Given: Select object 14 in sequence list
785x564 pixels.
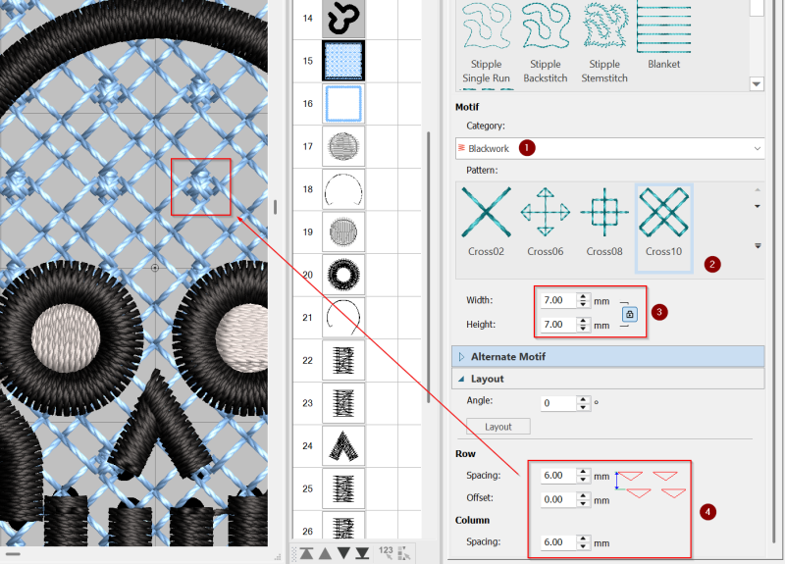Looking at the screenshot, I should (343, 18).
